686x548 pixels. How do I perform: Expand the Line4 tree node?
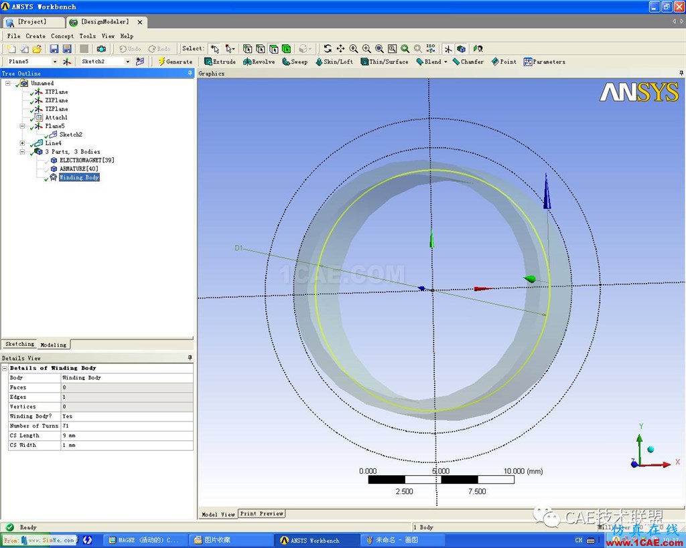[22, 143]
